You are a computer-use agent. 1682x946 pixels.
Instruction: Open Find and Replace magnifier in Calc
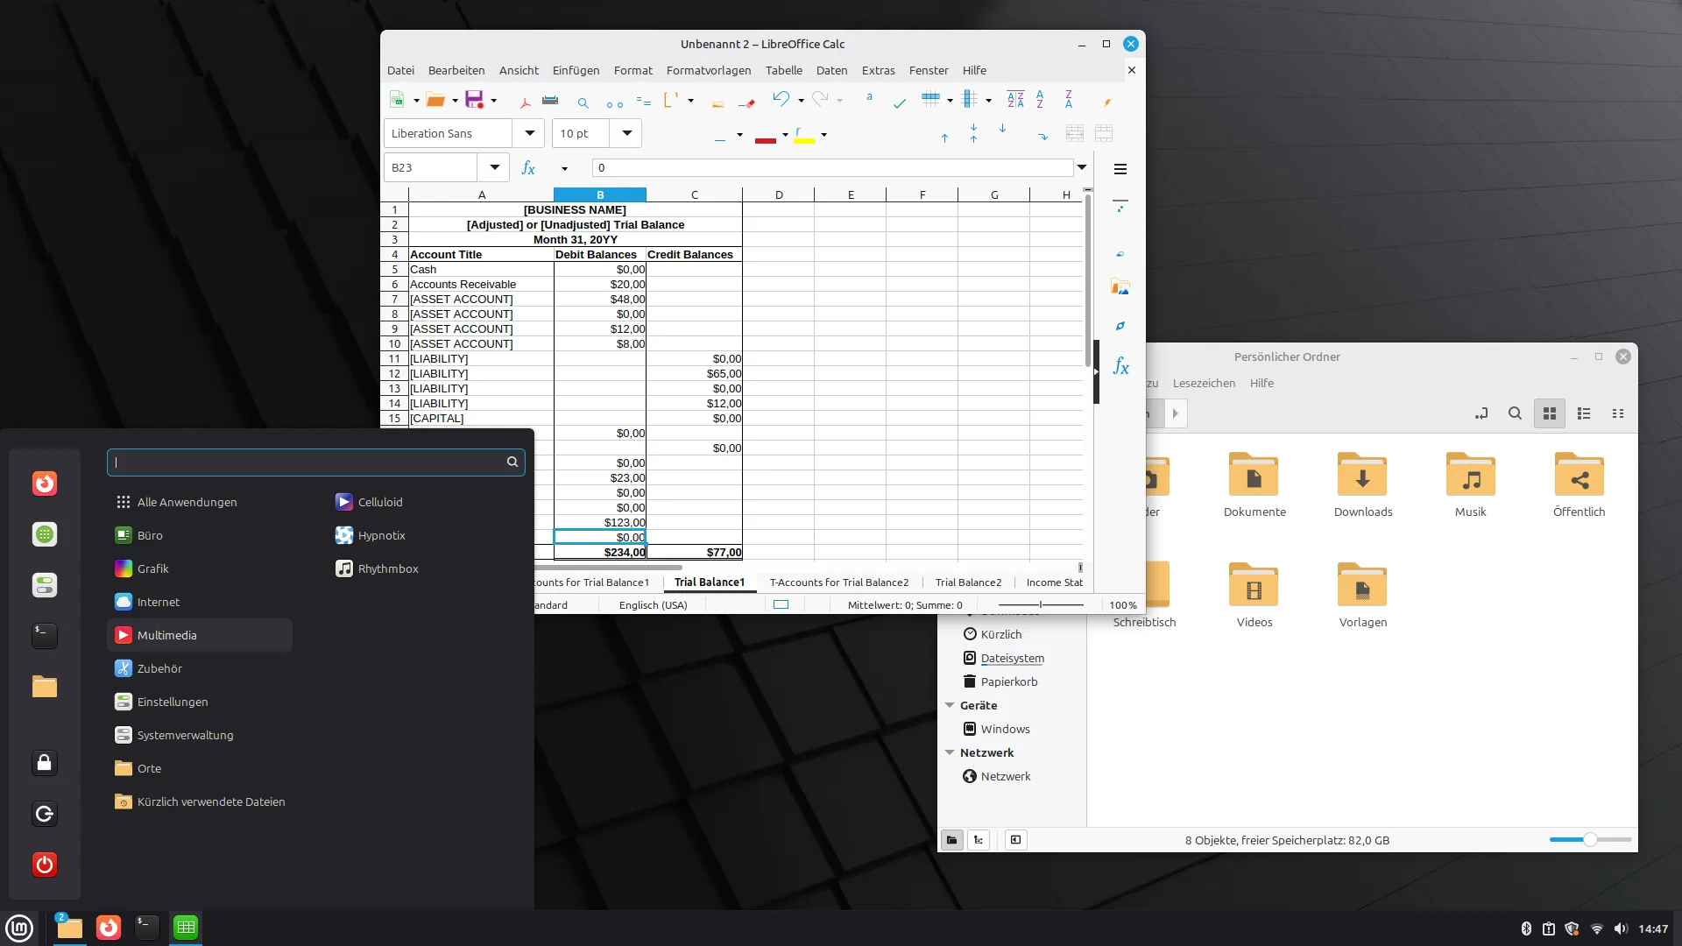point(583,102)
